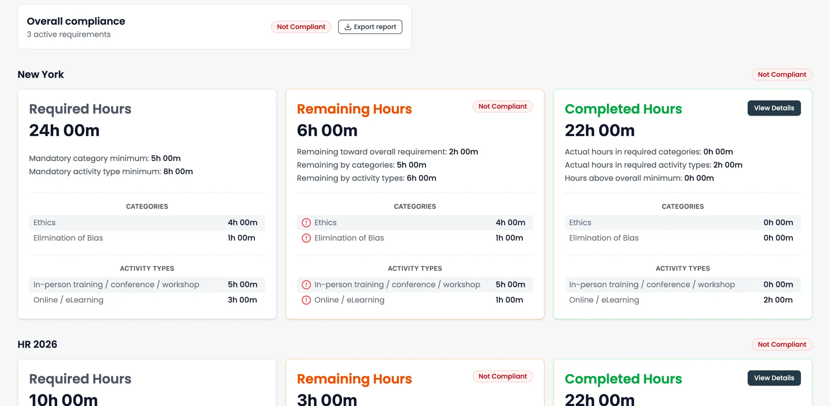Click 'Remaining toward overall requirement: 2h 00m' line
Image resolution: width=830 pixels, height=406 pixels.
387,152
